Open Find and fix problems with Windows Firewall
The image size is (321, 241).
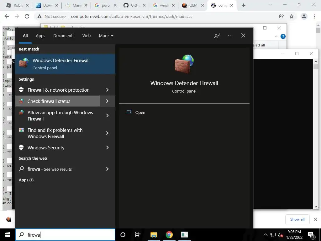[x=58, y=133]
